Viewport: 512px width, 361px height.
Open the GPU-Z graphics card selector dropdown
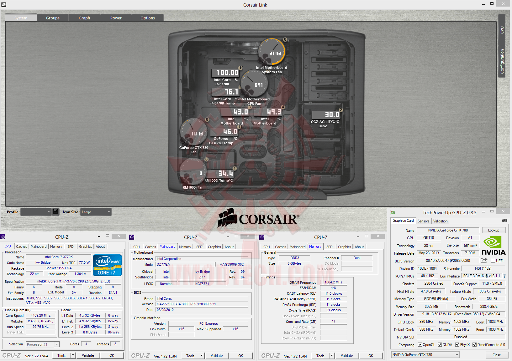tap(425, 355)
